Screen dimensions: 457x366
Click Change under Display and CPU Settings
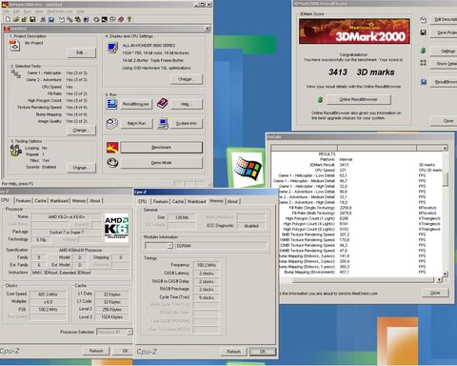pos(187,79)
